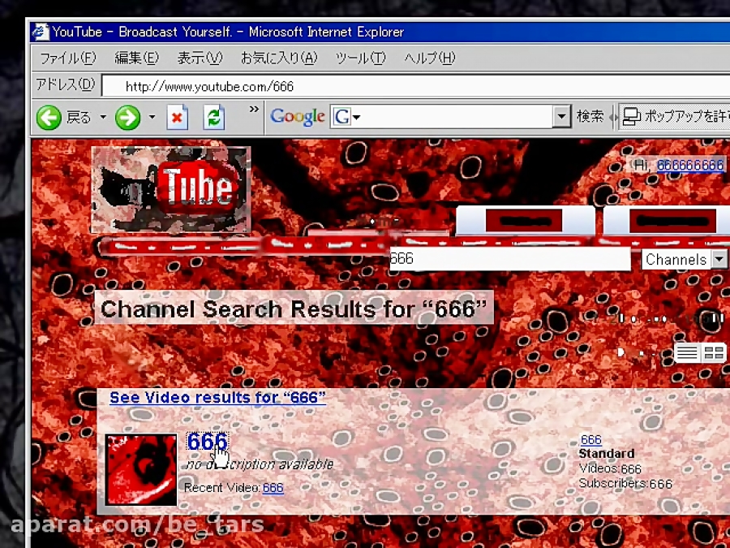Click 'See Video results for 666' link
Viewport: 730px width, 548px height.
click(x=217, y=398)
